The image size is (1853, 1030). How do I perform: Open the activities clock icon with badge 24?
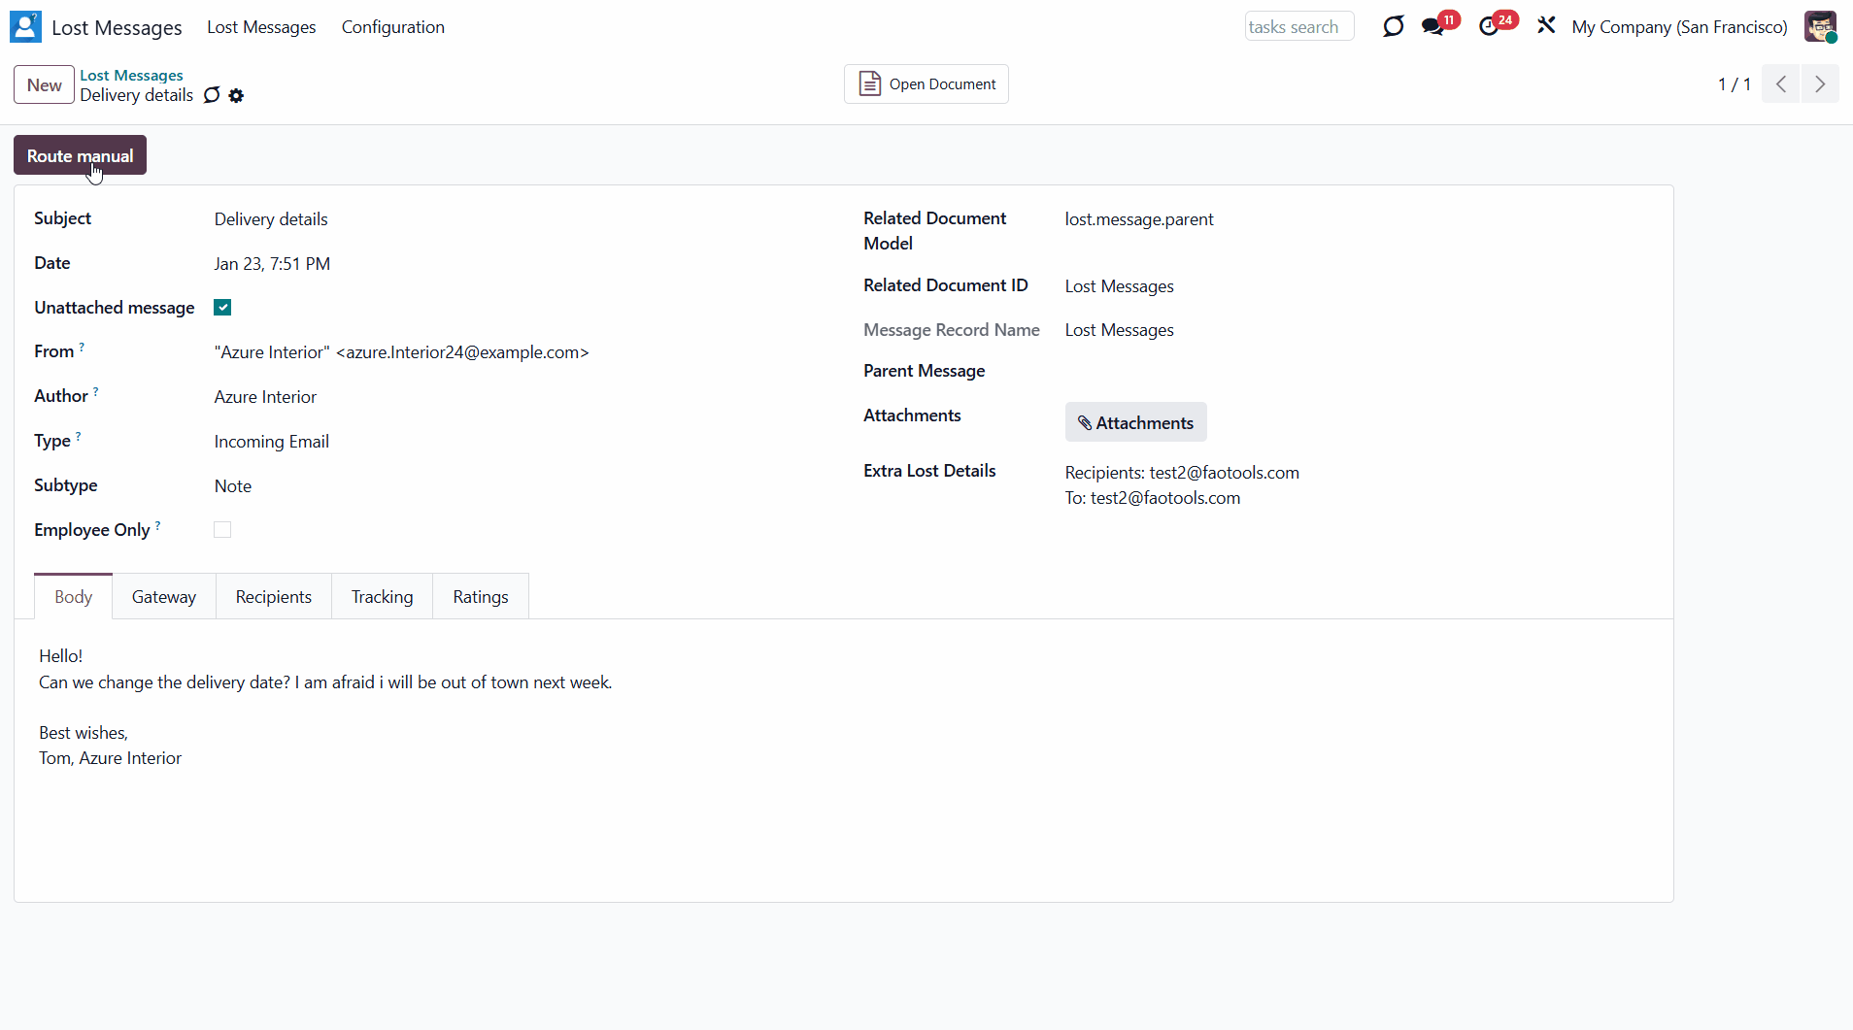[x=1489, y=27]
